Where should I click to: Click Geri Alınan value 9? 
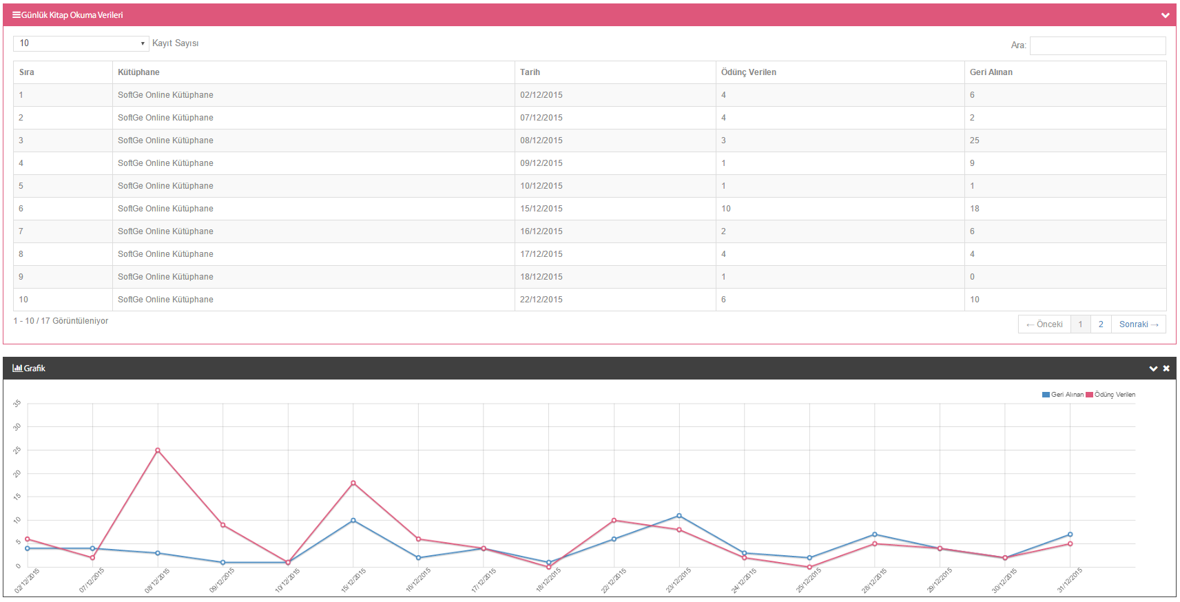click(972, 163)
